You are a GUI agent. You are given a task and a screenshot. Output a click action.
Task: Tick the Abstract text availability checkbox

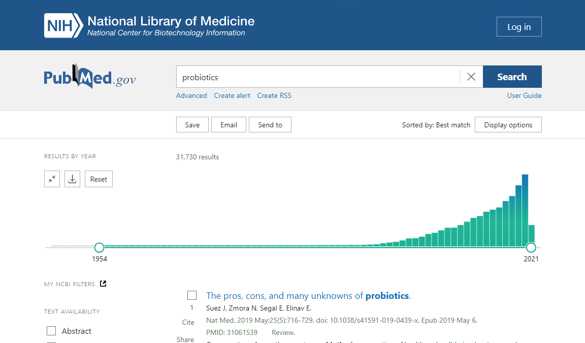click(51, 331)
